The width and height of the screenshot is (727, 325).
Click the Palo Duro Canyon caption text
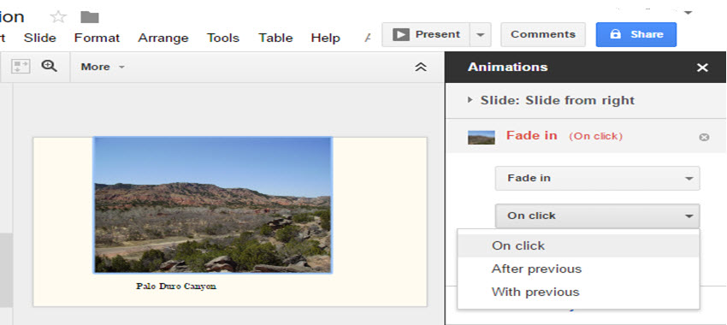[x=176, y=286]
